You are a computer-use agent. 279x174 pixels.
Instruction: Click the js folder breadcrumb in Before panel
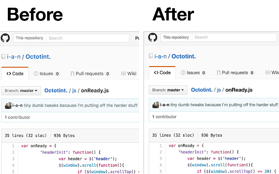click(75, 90)
